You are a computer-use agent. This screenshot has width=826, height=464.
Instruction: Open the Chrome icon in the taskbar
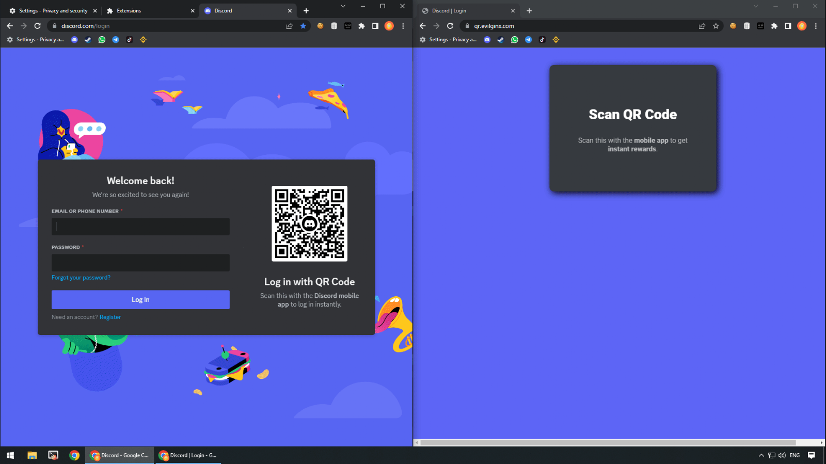[74, 455]
